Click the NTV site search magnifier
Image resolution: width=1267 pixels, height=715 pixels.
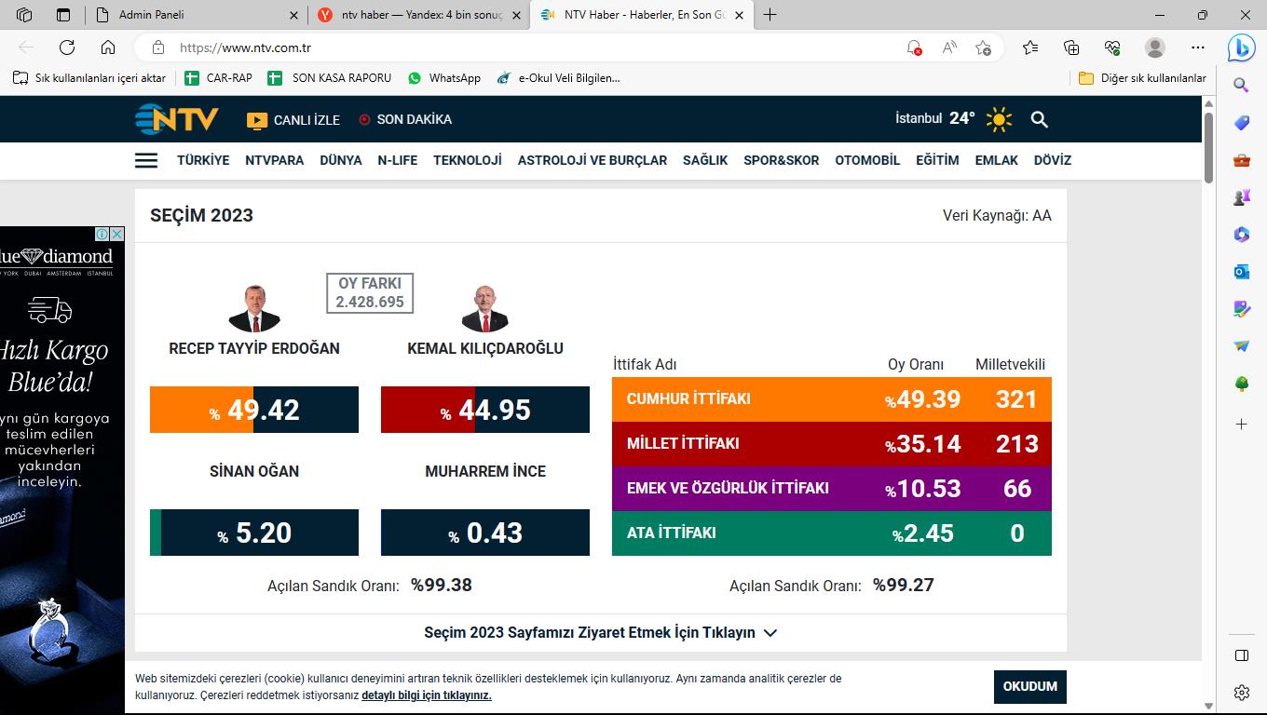[1039, 119]
